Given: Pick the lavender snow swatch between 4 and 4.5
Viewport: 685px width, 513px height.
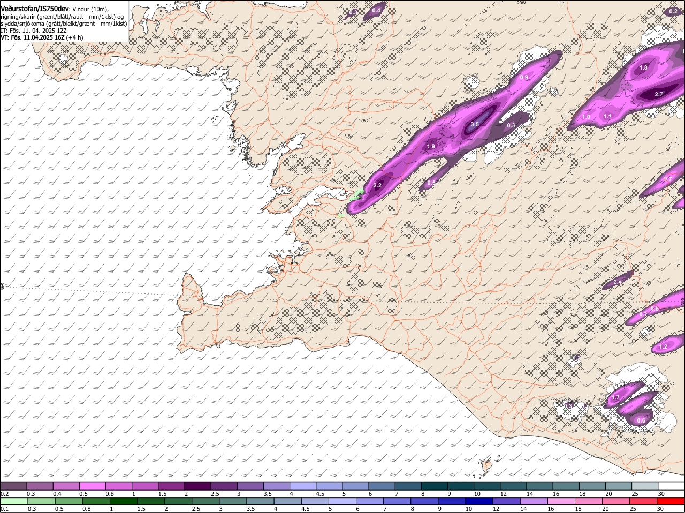Looking at the screenshot, I should 303,486.
